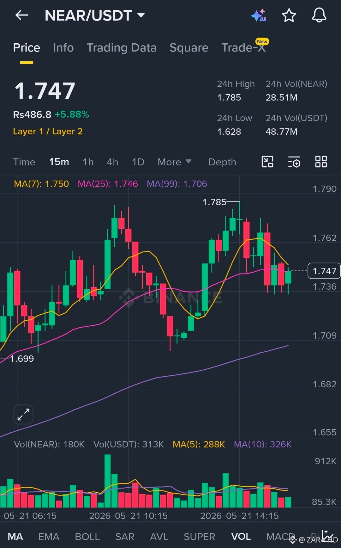Image resolution: width=341 pixels, height=548 pixels.
Task: Open the Trade-X tab
Action: coord(243,48)
